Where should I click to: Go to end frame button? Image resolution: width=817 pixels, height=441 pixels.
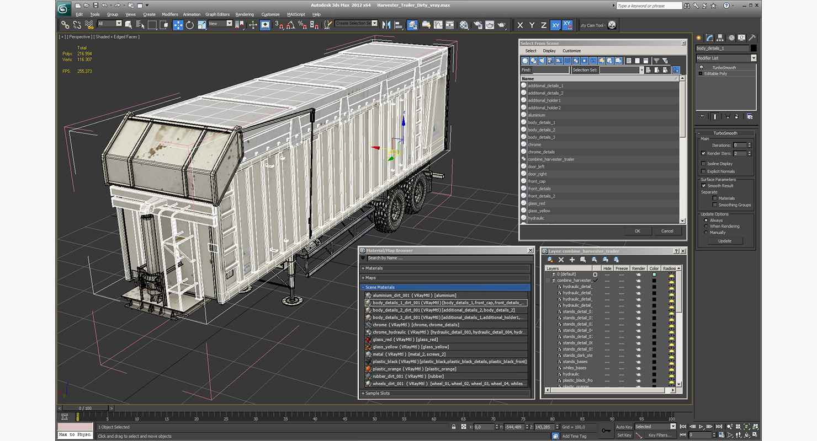coord(718,427)
